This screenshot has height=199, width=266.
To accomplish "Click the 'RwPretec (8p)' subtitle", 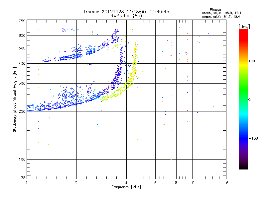I will 126,16.
